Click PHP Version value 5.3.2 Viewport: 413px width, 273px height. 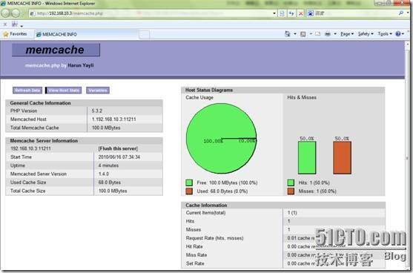(97, 111)
